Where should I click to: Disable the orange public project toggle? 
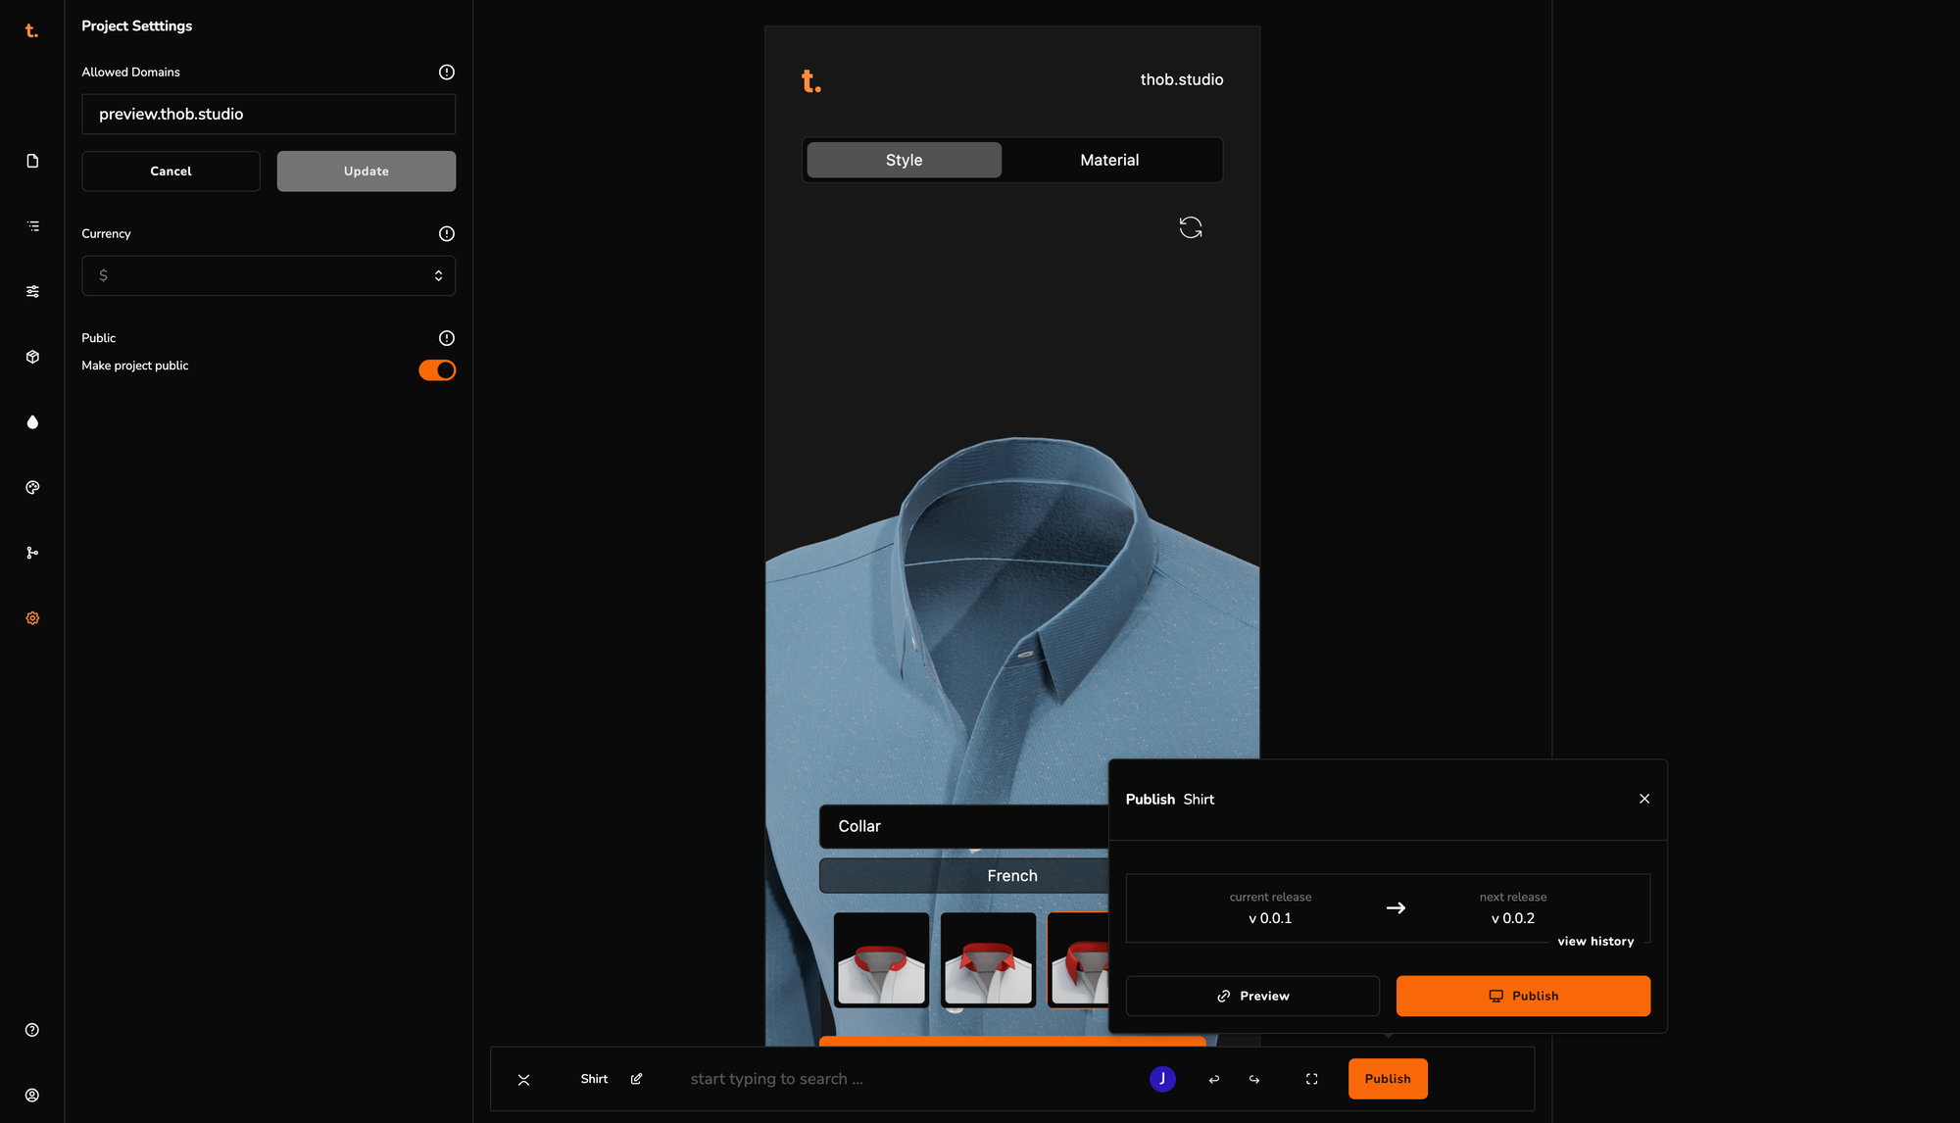point(437,369)
